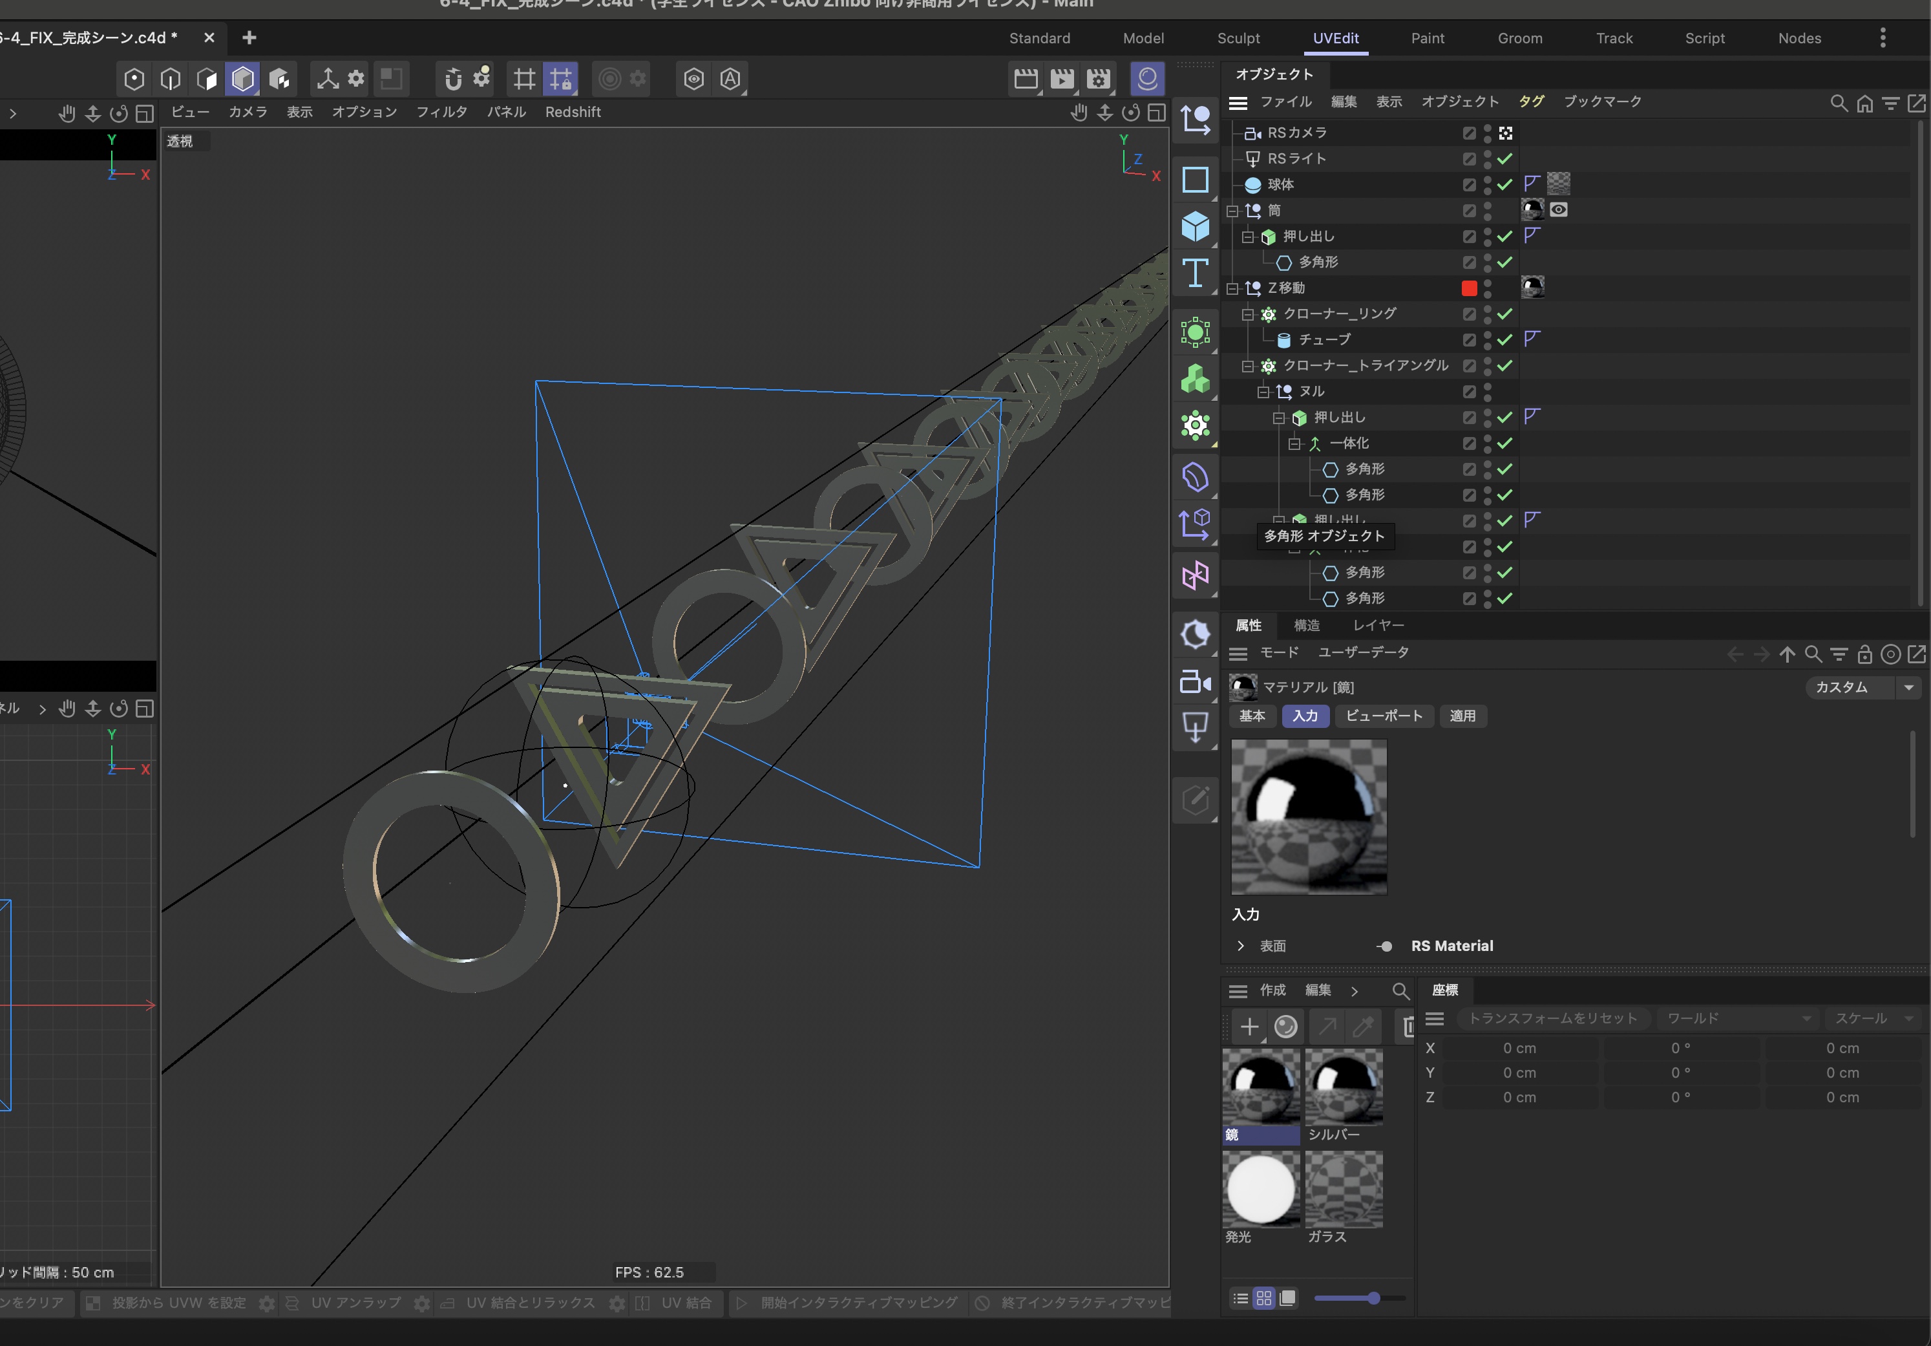1931x1346 pixels.
Task: Select the Points mode icon
Action: click(134, 79)
